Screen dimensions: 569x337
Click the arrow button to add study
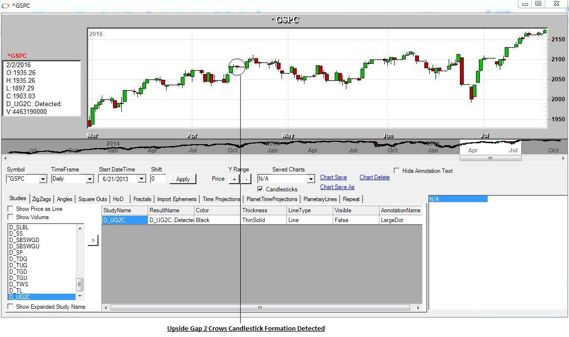click(x=93, y=241)
